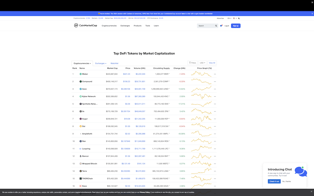The width and height of the screenshot is (314, 196).
Task: Click the Synthetix Network coin icon
Action: [x=81, y=104]
